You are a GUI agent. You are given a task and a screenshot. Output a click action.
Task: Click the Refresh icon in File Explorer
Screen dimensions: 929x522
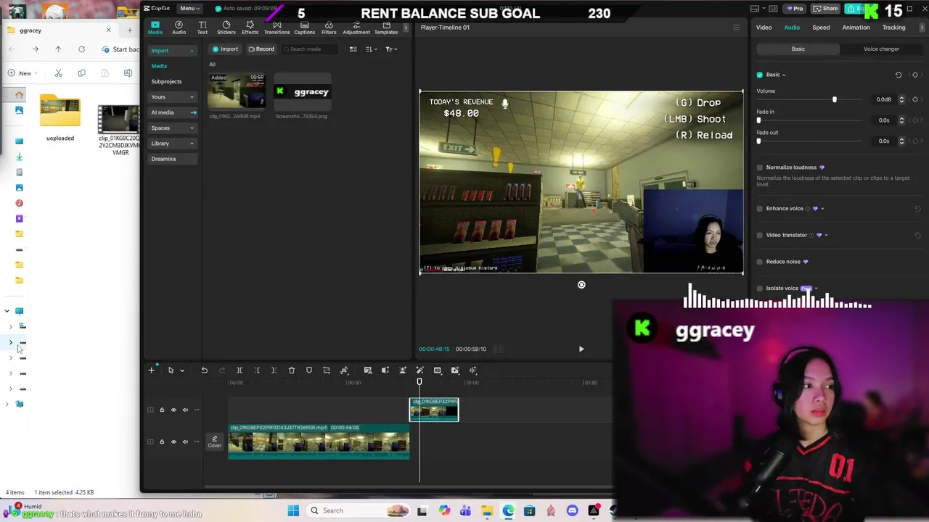click(x=81, y=49)
